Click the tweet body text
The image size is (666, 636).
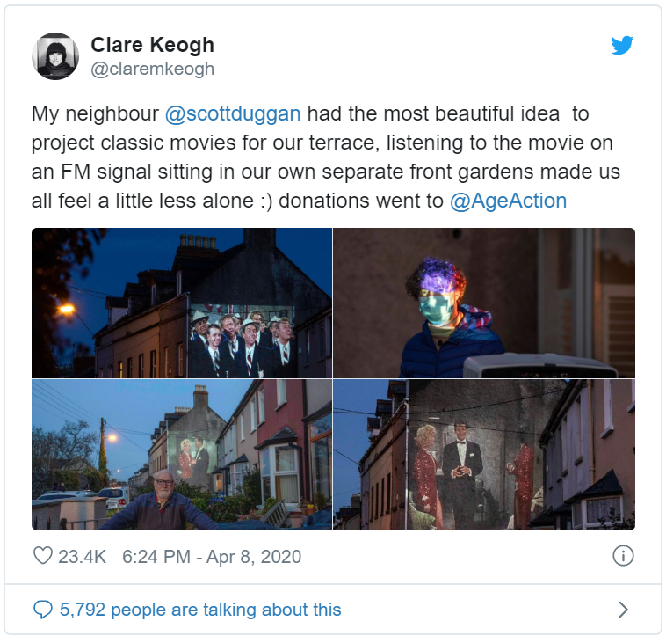point(326,157)
